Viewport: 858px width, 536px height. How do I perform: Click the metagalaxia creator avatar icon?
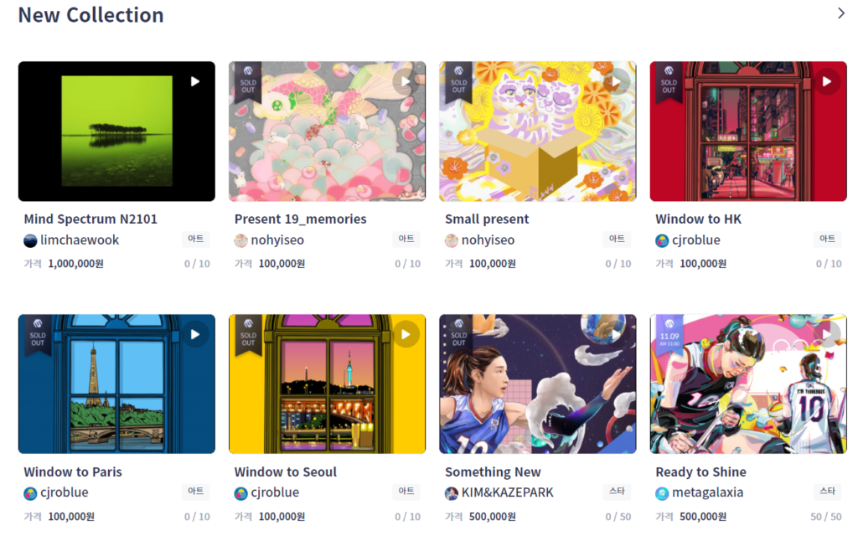pos(662,493)
